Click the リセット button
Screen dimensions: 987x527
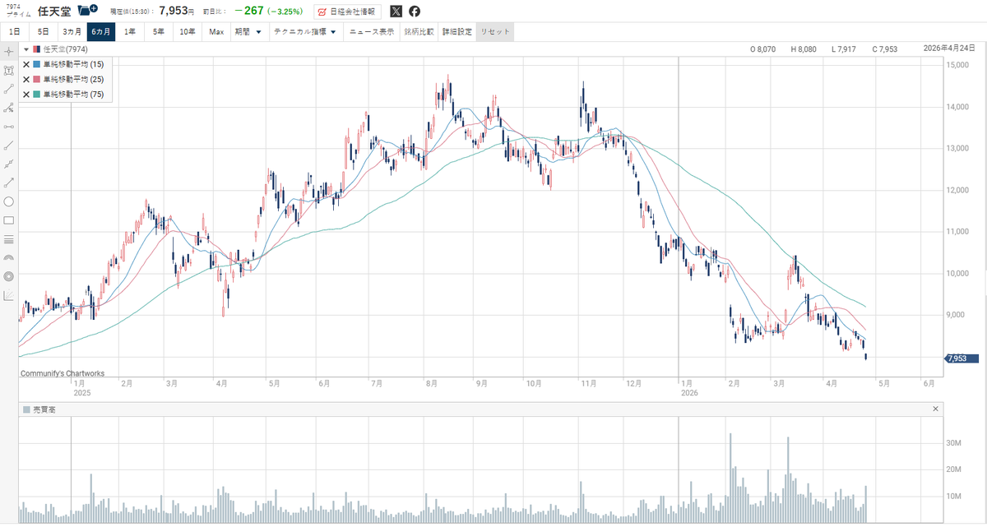tap(494, 32)
